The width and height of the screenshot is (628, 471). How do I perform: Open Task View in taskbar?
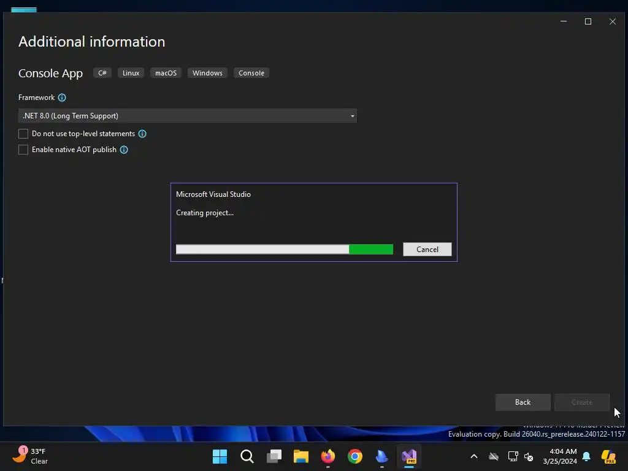coord(274,456)
